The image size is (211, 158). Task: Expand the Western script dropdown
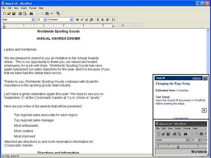tap(71, 20)
